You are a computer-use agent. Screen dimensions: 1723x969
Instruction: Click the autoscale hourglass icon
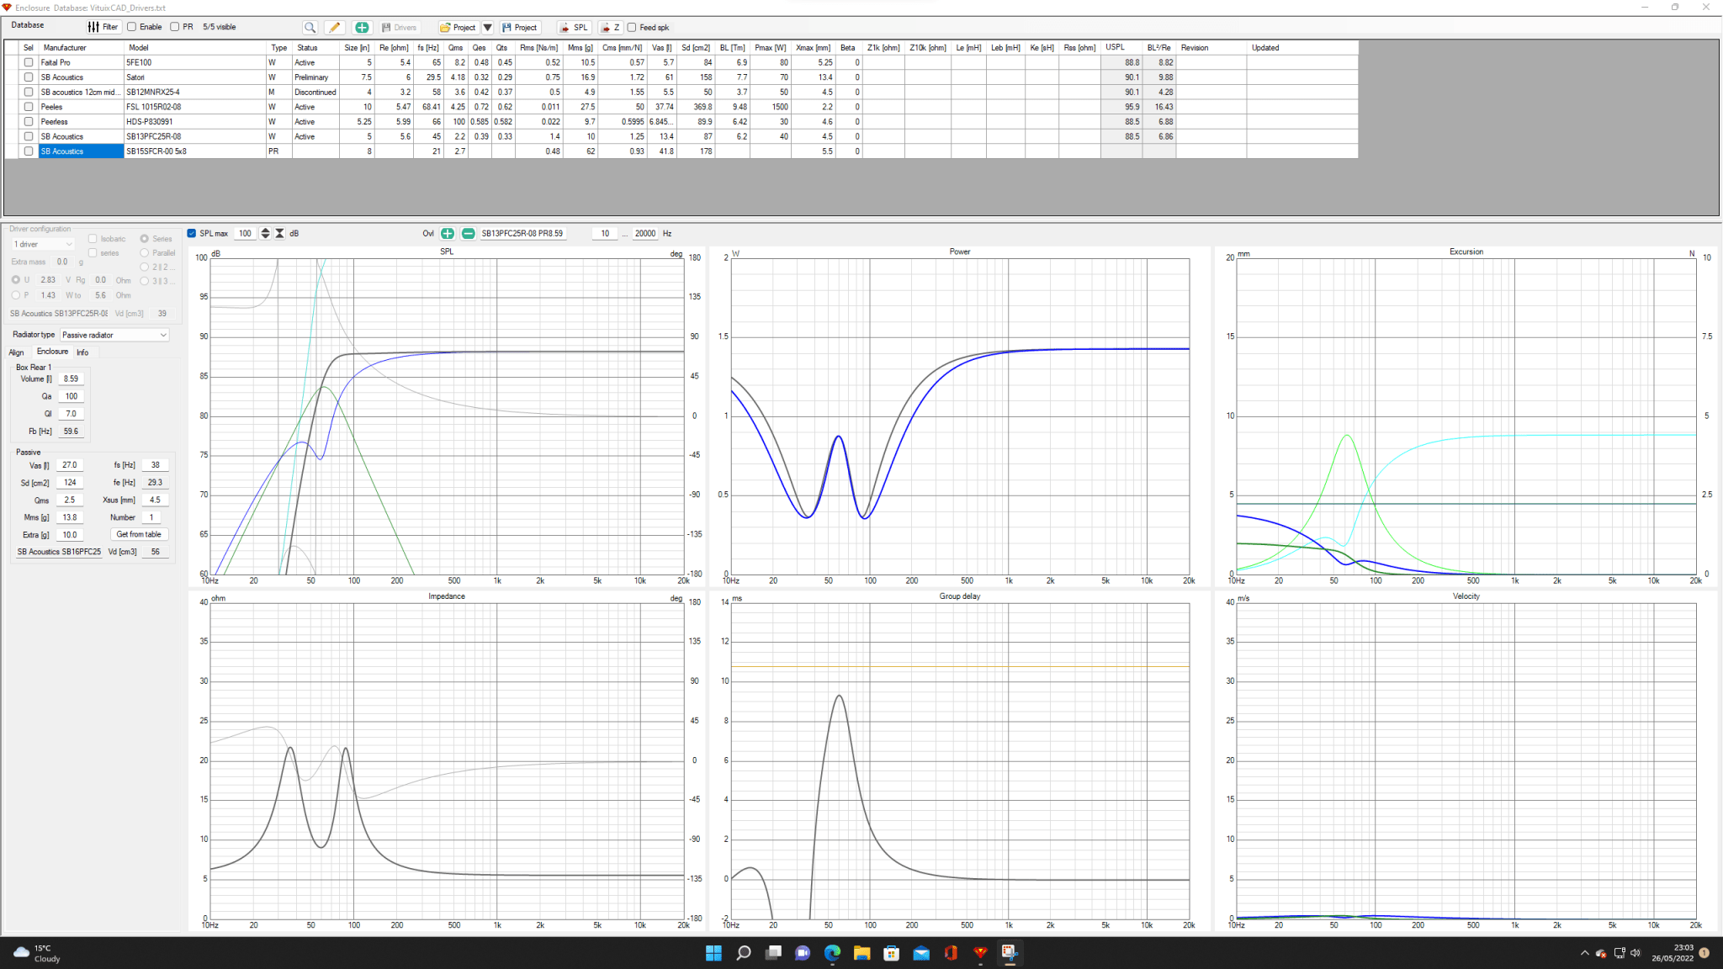tap(280, 233)
